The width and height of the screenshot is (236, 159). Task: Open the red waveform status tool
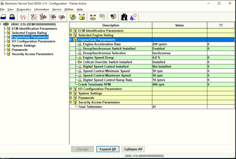click(x=23, y=17)
